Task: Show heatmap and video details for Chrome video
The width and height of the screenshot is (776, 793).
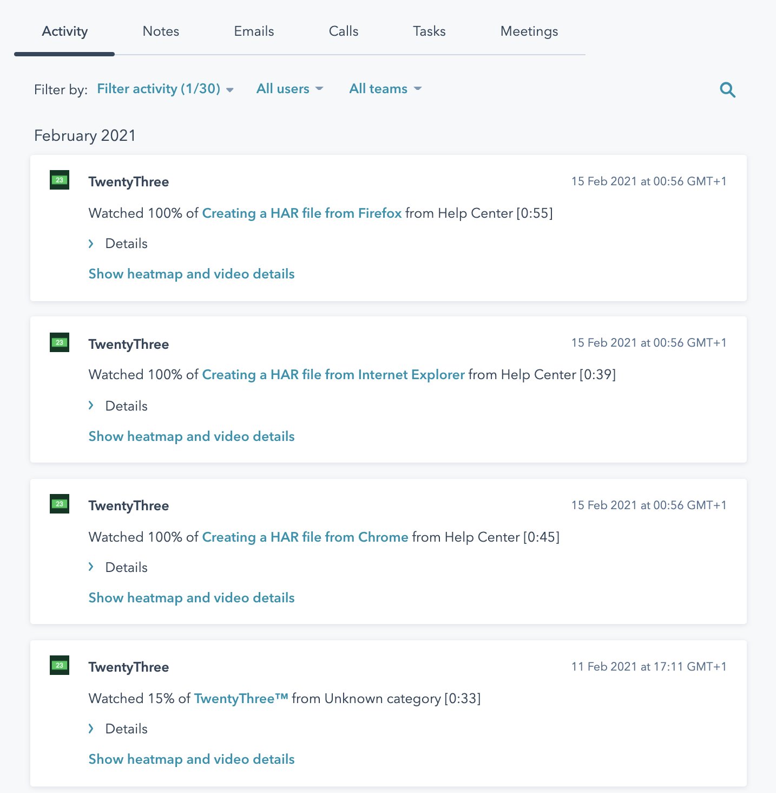Action: (192, 598)
